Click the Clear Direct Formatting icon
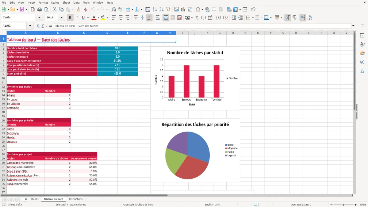The width and height of the screenshot is (368, 207). (86, 10)
